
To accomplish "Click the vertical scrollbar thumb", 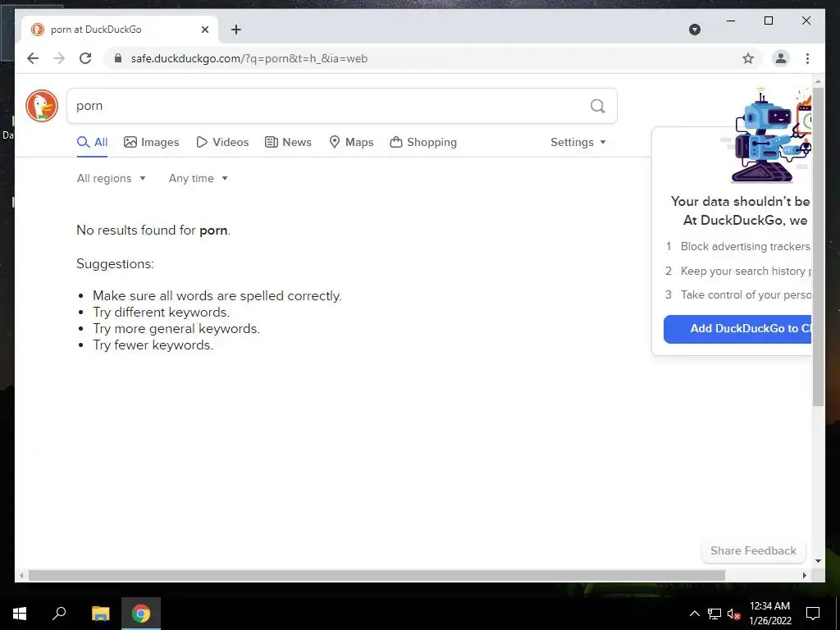I will [818, 246].
